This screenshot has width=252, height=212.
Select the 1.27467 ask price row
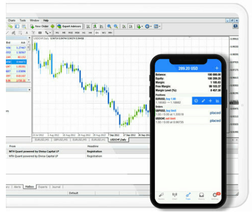[x=16, y=47]
